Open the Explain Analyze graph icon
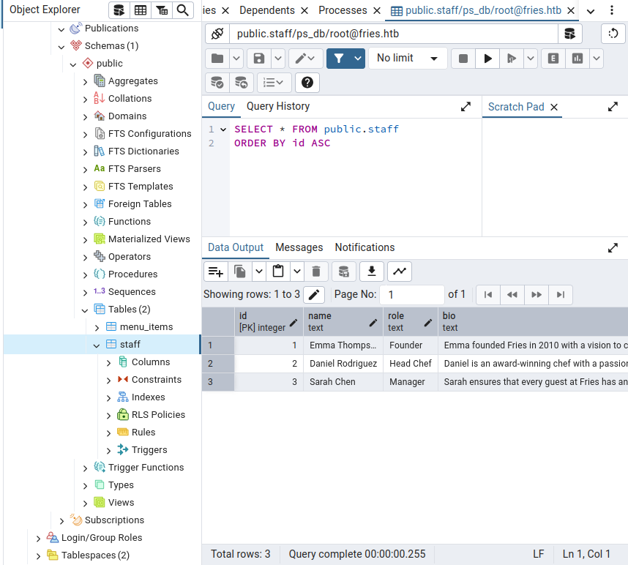This screenshot has width=628, height=565. [x=577, y=59]
